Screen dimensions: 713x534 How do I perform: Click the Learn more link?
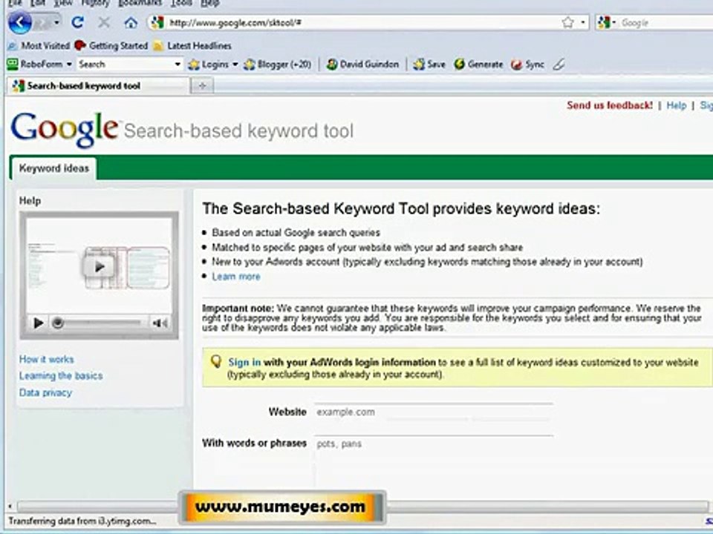[236, 277]
